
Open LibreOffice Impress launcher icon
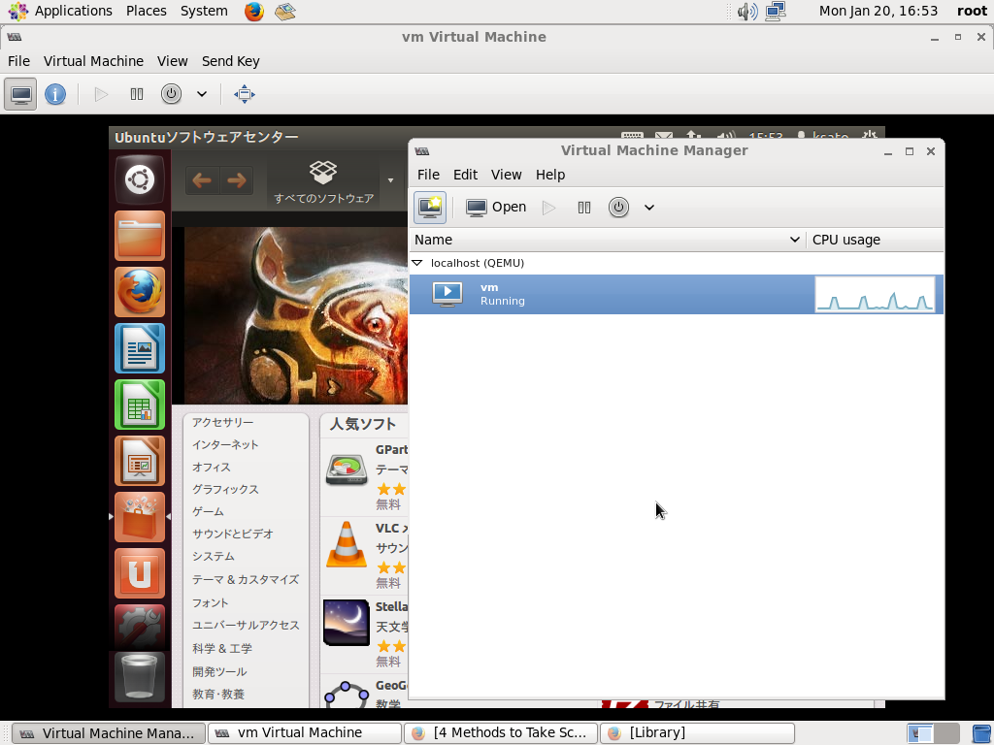pyautogui.click(x=140, y=461)
